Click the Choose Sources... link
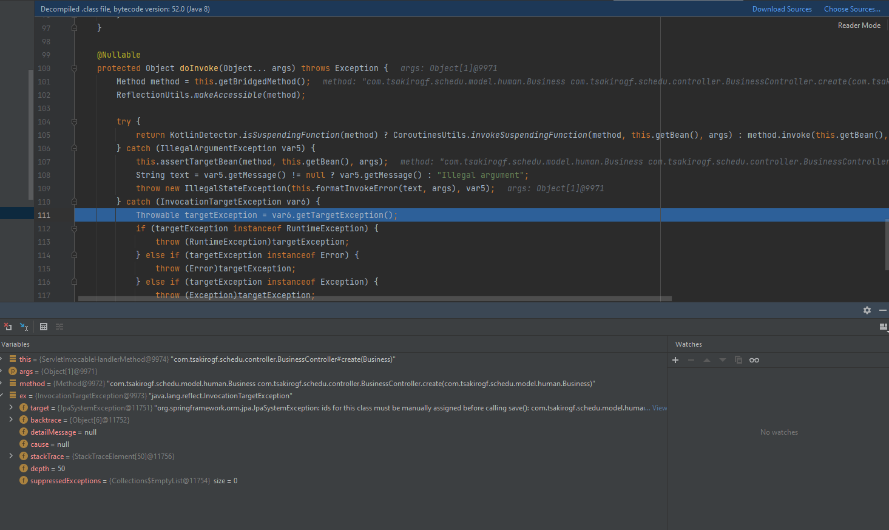This screenshot has height=530, width=889. [x=852, y=9]
